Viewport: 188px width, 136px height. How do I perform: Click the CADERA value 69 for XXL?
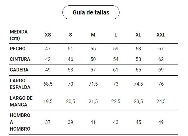(161, 70)
